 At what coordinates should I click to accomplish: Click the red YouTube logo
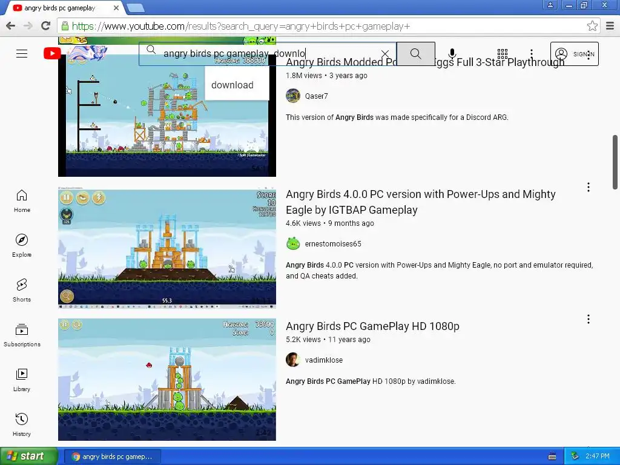tap(52, 53)
